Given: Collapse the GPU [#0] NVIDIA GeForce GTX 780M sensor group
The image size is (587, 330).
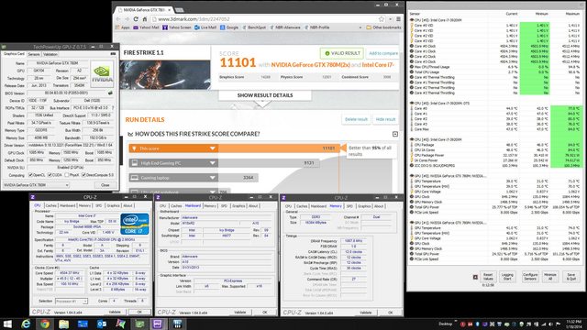Looking at the screenshot, I should [412, 176].
